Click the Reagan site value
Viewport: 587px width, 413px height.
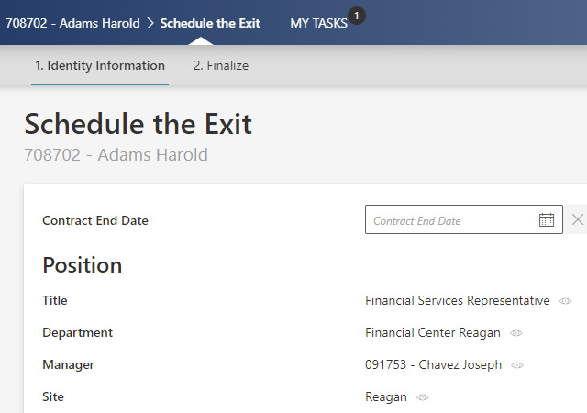pos(385,397)
